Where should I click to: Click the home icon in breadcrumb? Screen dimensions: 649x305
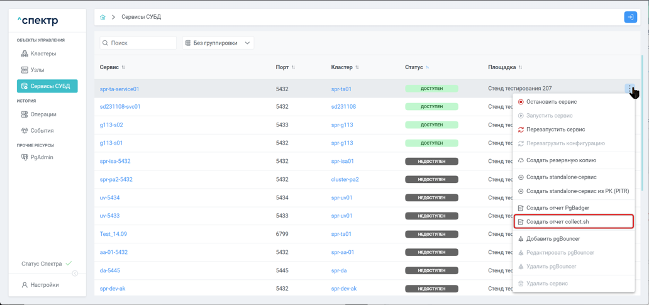[103, 17]
